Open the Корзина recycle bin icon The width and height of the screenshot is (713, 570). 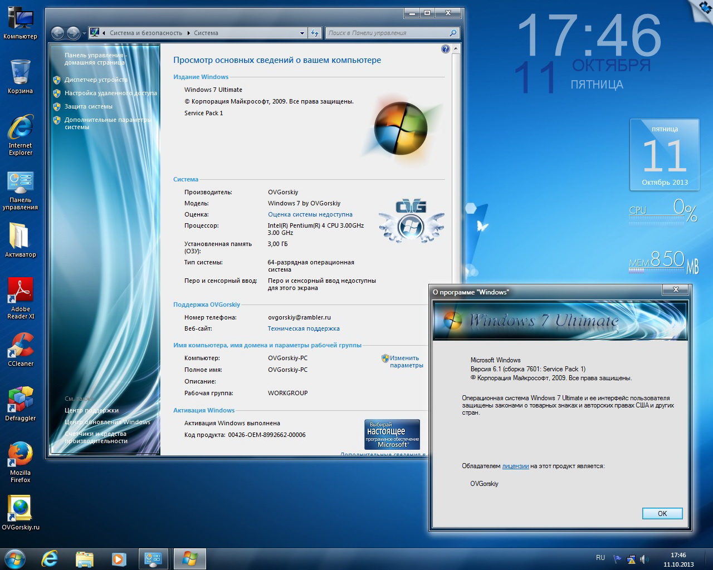[20, 76]
